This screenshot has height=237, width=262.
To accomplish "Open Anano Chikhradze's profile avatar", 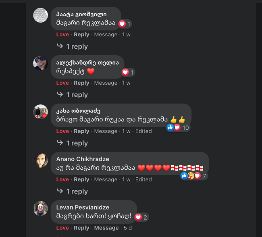I will pyautogui.click(x=40, y=160).
